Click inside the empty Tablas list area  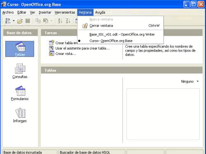[x=82, y=110]
